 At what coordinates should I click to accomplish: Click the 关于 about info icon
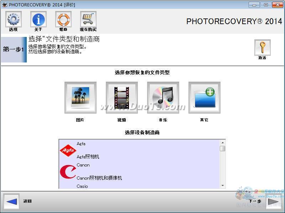coord(38,19)
